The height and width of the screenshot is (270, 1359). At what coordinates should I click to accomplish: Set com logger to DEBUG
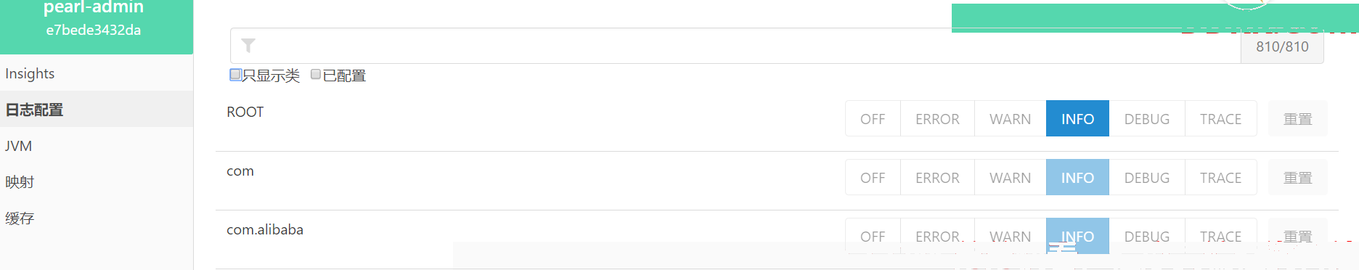click(x=1147, y=177)
